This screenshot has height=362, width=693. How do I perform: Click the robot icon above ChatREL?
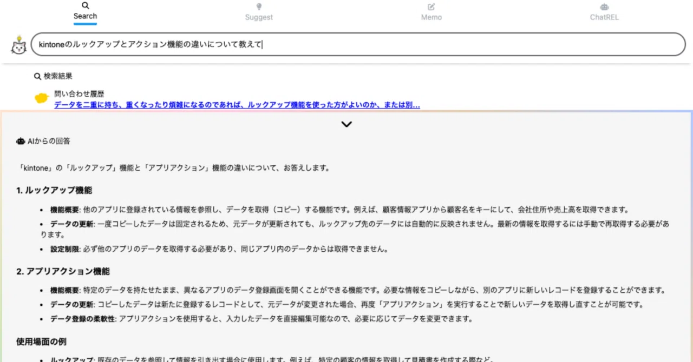604,6
